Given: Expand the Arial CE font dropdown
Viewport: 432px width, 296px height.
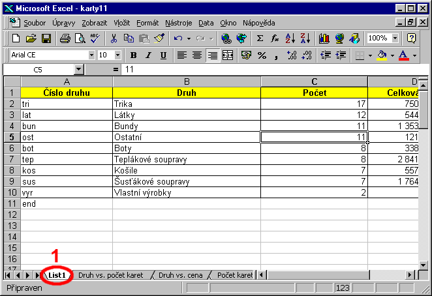Looking at the screenshot, I should click(91, 55).
